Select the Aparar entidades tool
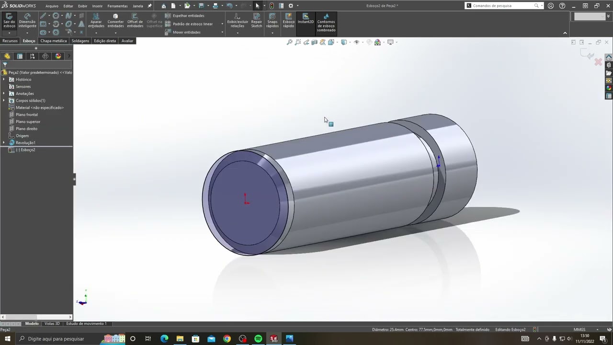This screenshot has width=613, height=345. pyautogui.click(x=96, y=21)
